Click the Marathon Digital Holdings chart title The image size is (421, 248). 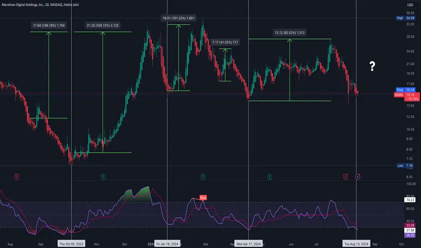[40, 5]
